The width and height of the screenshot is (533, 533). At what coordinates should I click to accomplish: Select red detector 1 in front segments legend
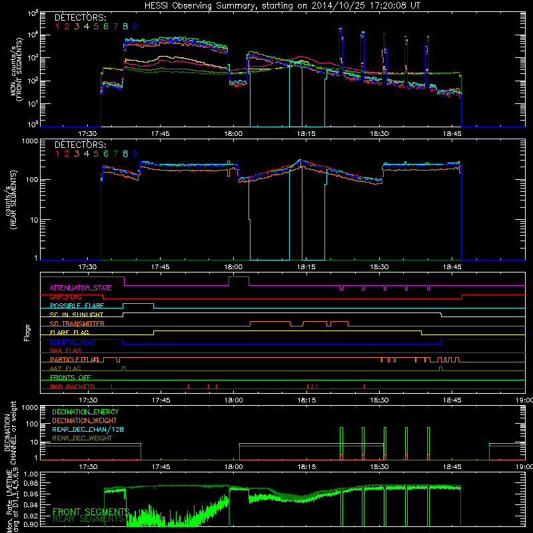point(57,27)
